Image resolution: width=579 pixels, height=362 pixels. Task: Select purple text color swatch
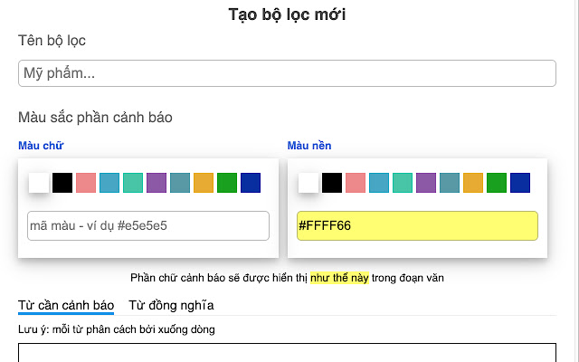pyautogui.click(x=157, y=183)
